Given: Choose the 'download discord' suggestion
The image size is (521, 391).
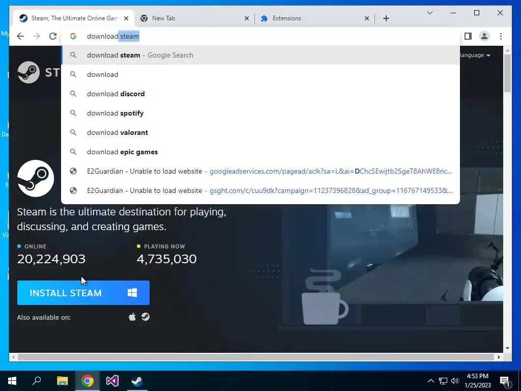Looking at the screenshot, I should point(260,94).
